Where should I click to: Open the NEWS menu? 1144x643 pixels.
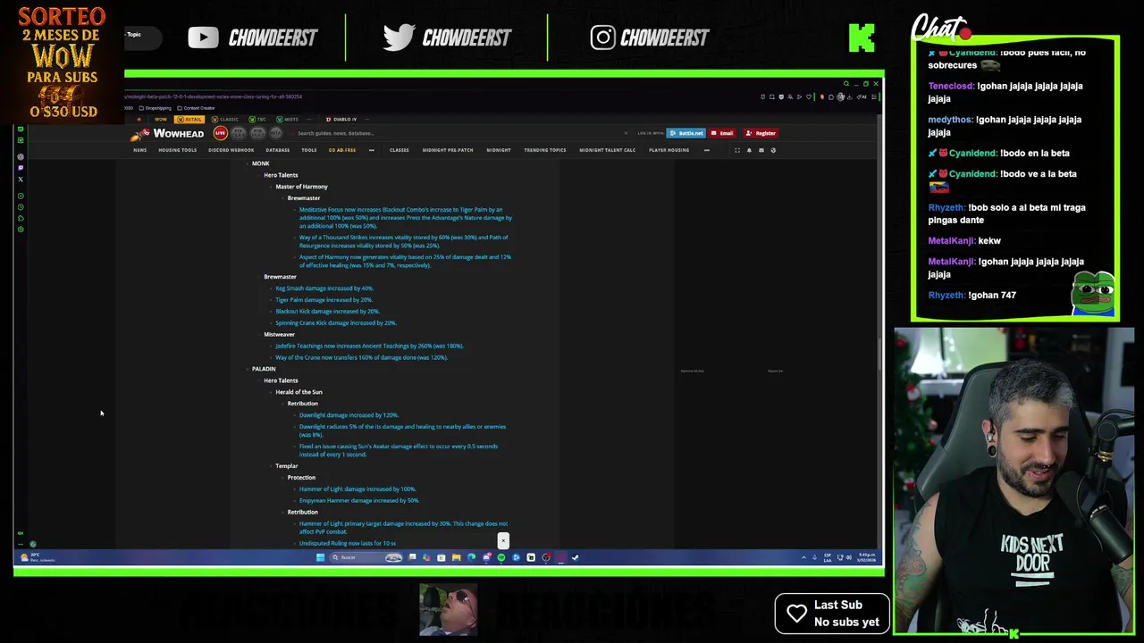[140, 150]
